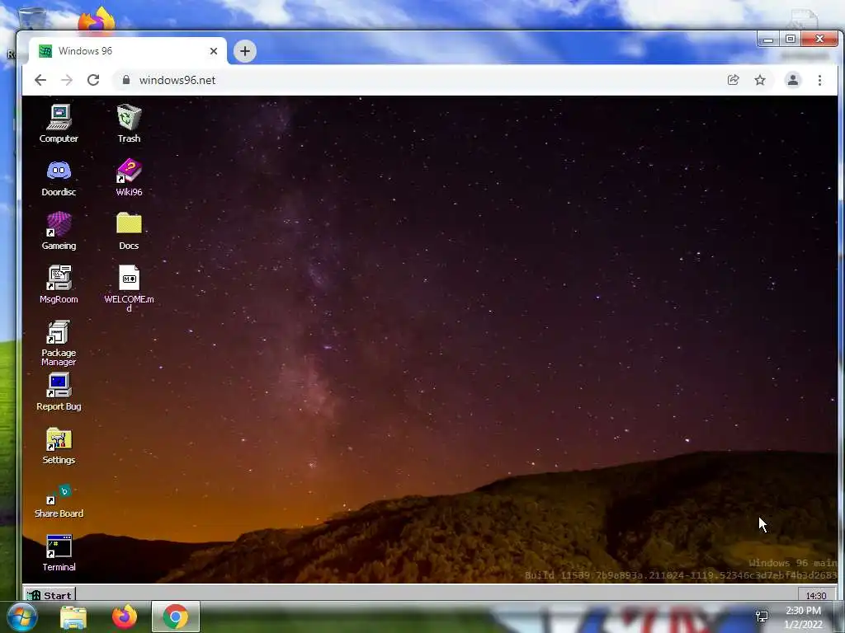Open File Explorer from the taskbar
845x633 pixels.
point(73,617)
